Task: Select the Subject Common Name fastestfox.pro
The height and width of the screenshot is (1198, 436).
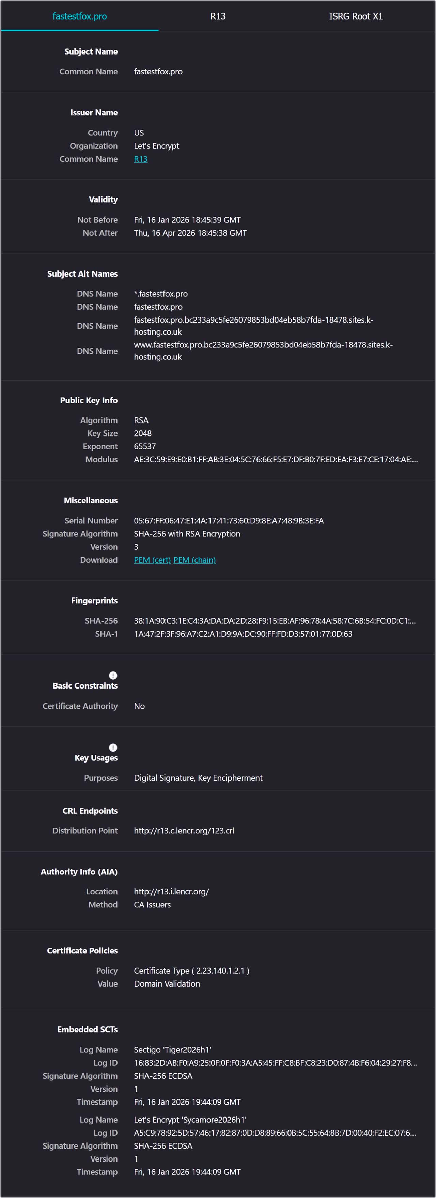Action: (x=158, y=71)
